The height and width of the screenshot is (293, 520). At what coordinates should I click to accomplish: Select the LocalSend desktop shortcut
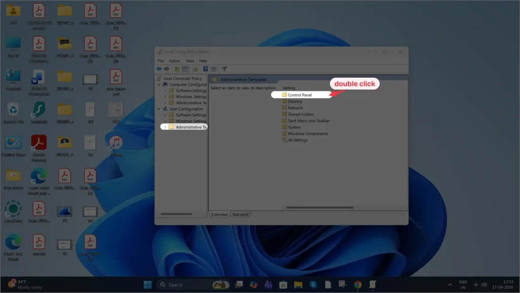[13, 212]
